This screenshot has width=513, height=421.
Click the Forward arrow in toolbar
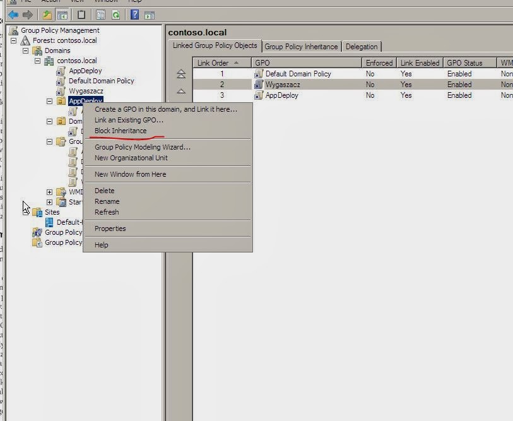click(28, 15)
